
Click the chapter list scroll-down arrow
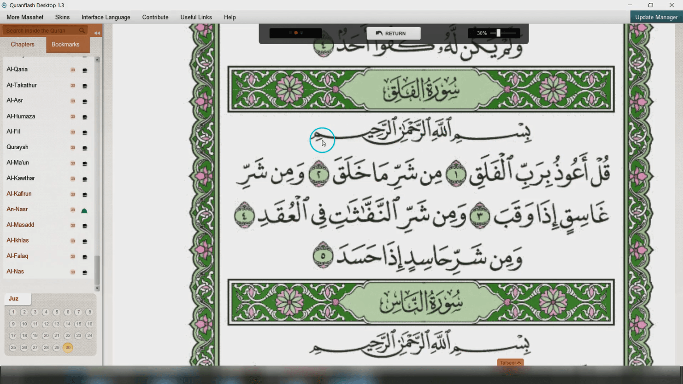(x=97, y=288)
